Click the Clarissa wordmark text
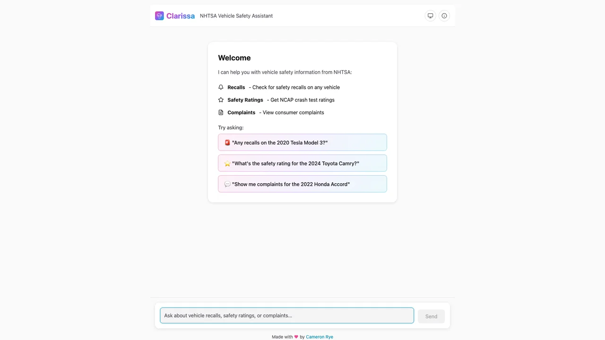The image size is (605, 340). pos(181,16)
